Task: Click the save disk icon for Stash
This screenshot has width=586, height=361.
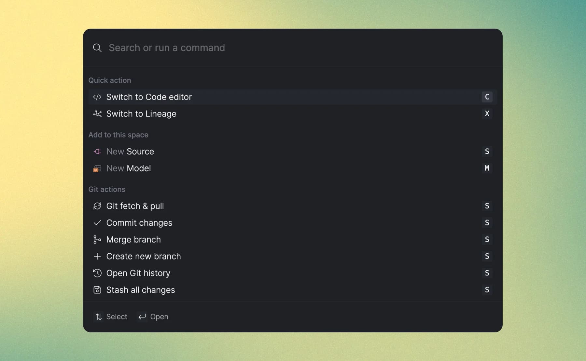Action: pos(97,290)
